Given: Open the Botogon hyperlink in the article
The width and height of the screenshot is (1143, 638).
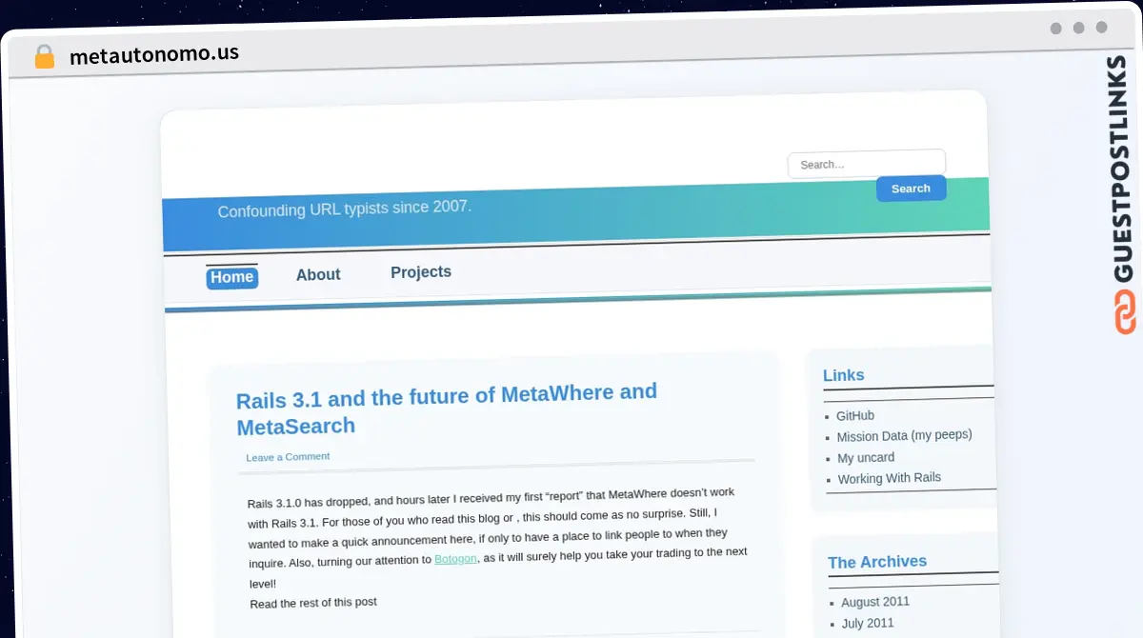Looking at the screenshot, I should [x=454, y=559].
